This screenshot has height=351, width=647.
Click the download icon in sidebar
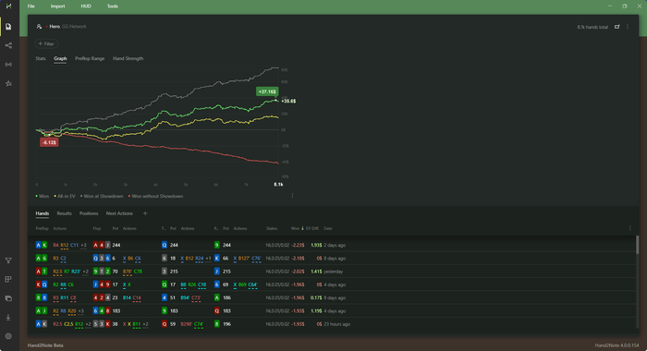(8, 318)
